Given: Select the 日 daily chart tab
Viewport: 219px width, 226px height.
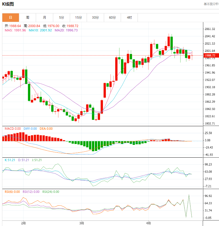Looking at the screenshot, I should 10,17.
